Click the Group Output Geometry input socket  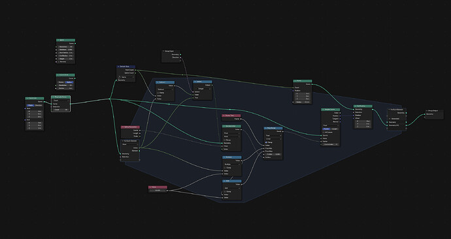[x=425, y=114]
